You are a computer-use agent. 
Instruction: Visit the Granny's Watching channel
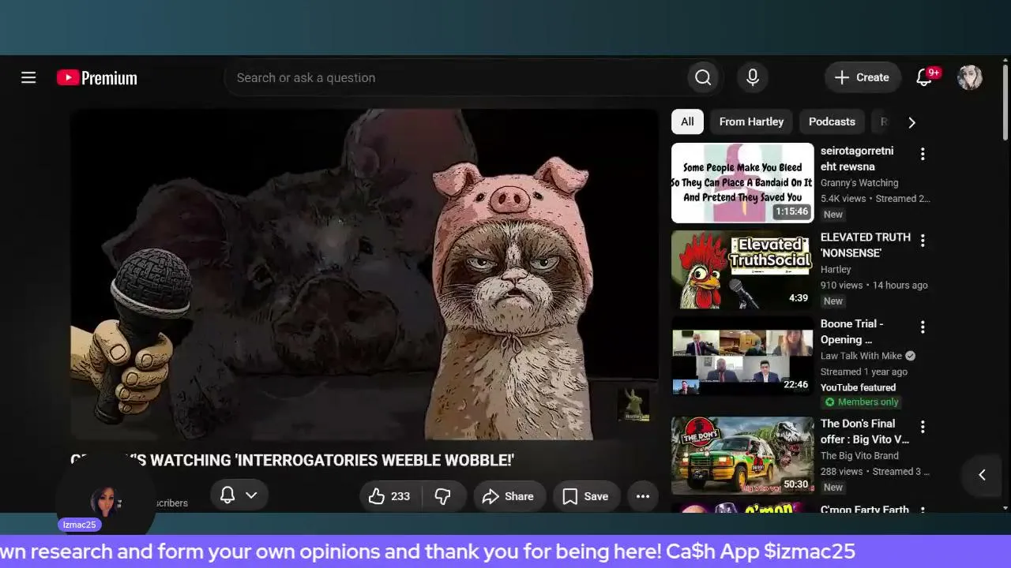(859, 183)
